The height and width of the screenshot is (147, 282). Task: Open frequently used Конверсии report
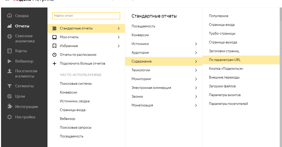(x=69, y=92)
